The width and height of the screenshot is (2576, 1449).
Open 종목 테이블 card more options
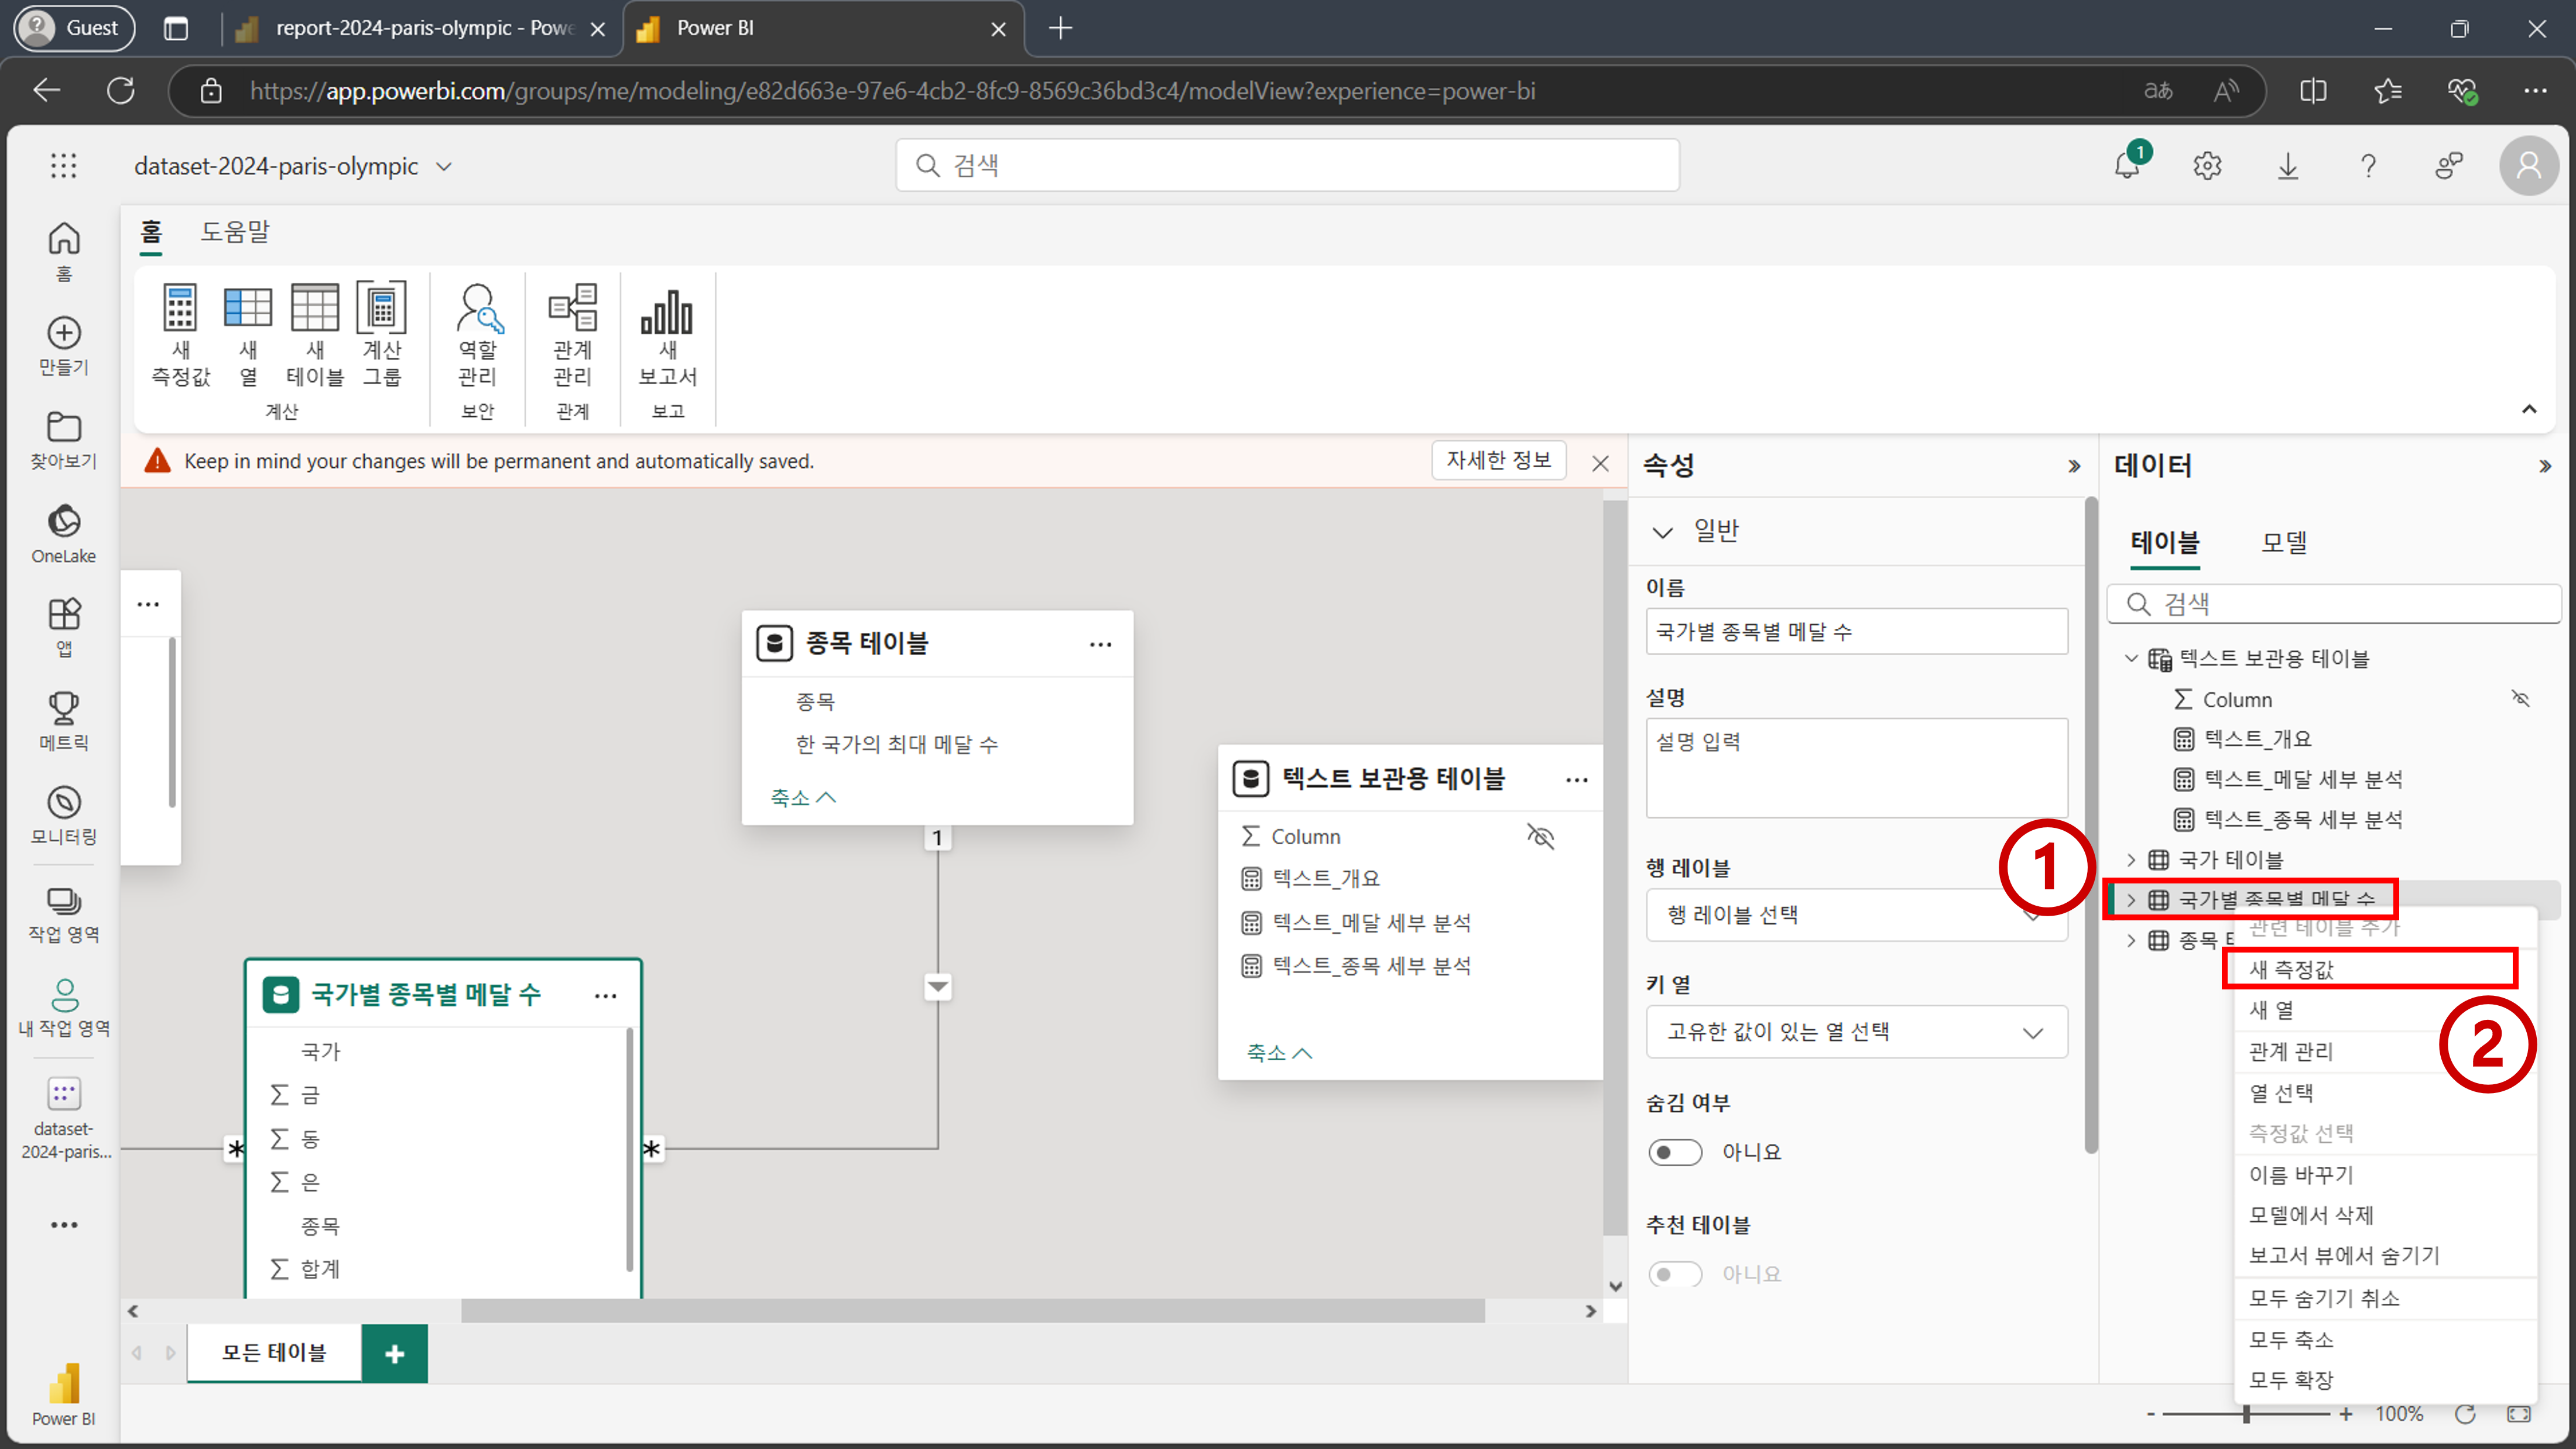pos(1100,644)
